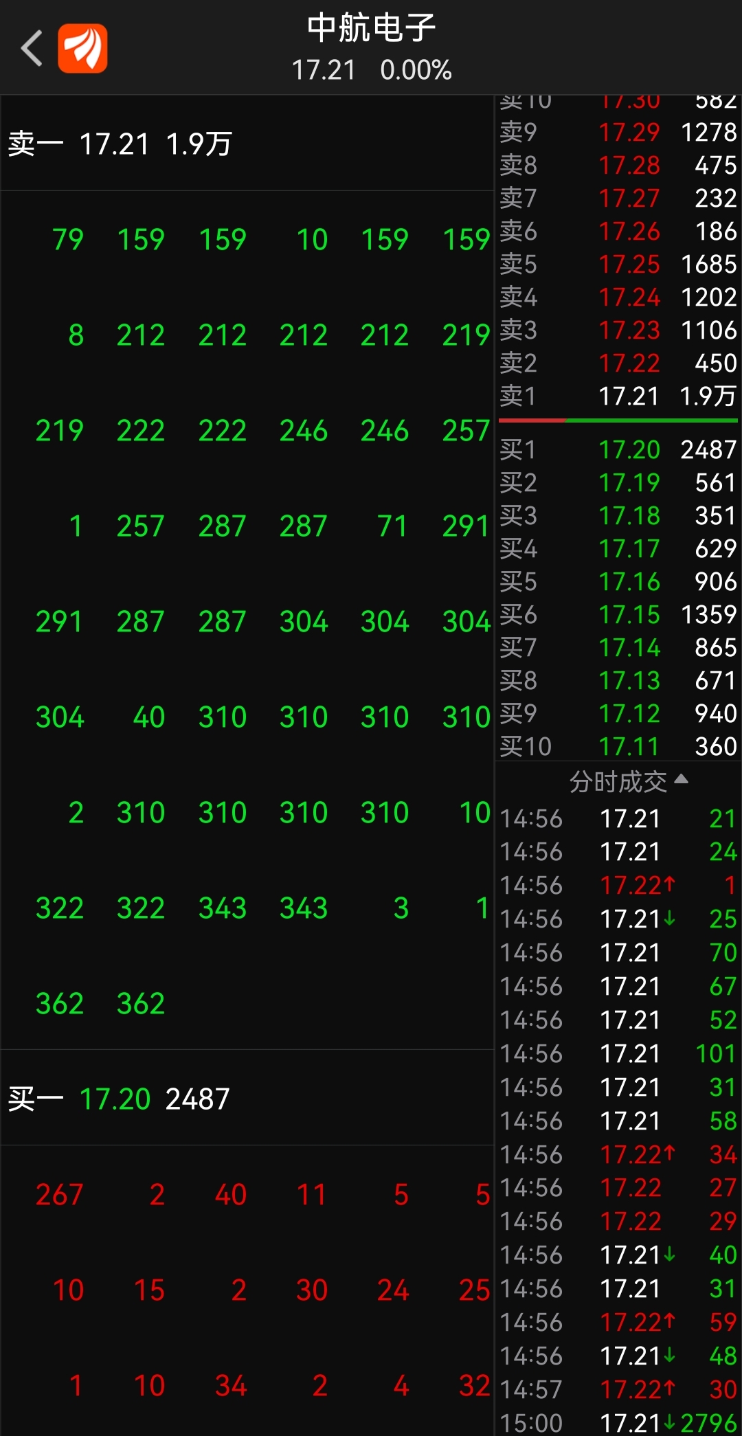Tap buy queue order 15

pyautogui.click(x=149, y=1290)
